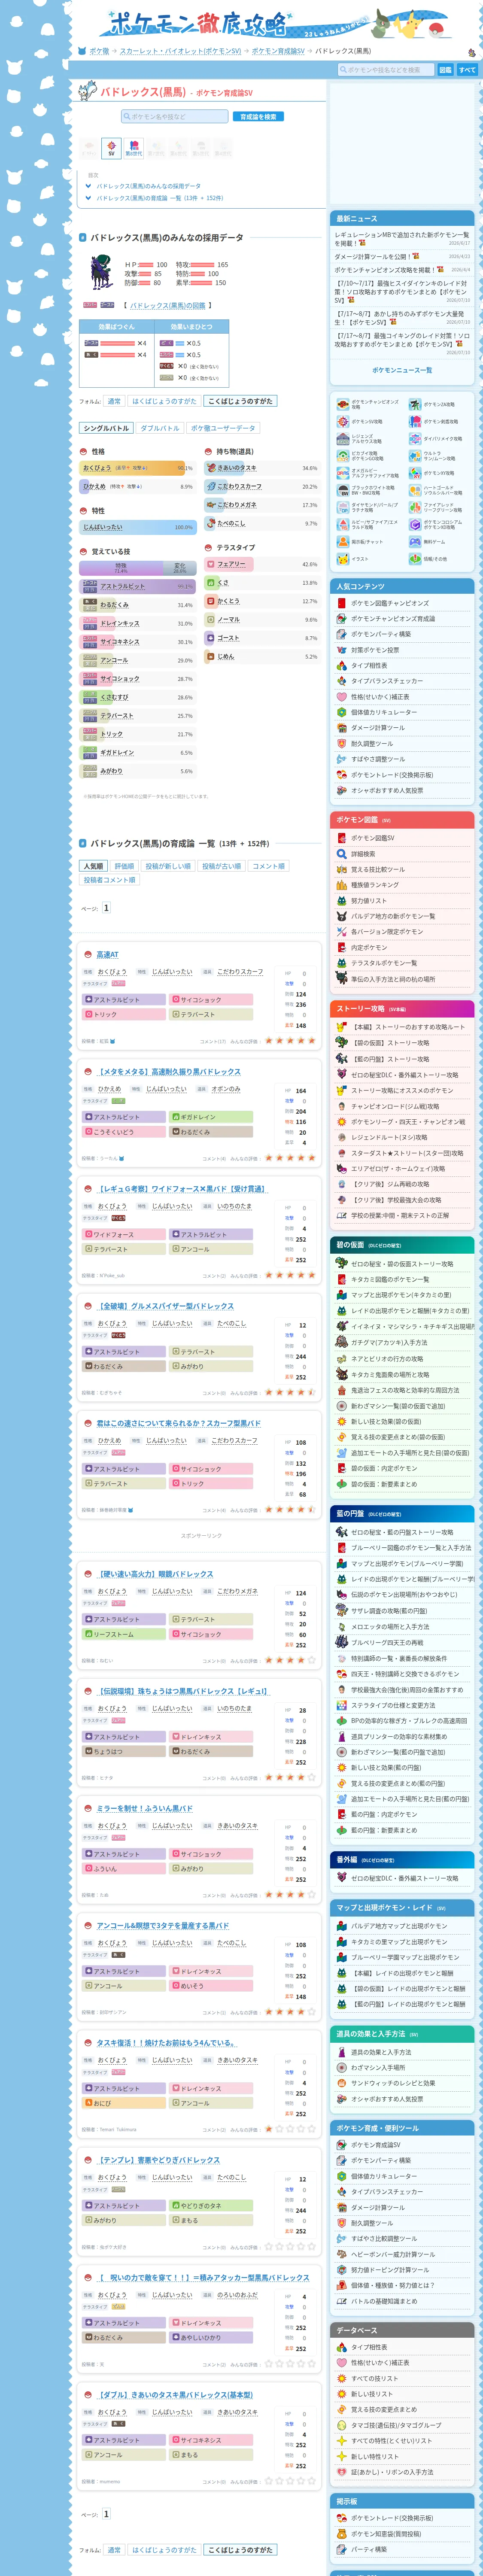The image size is (483, 2576).
Task: Open page 1 selector at list top
Action: click(x=106, y=908)
